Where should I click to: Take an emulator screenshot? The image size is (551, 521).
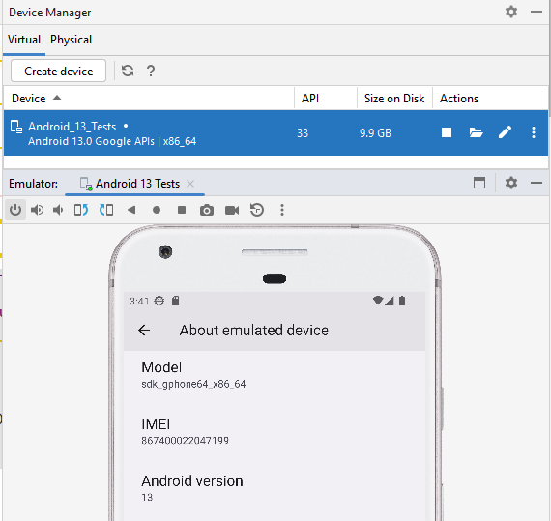207,210
